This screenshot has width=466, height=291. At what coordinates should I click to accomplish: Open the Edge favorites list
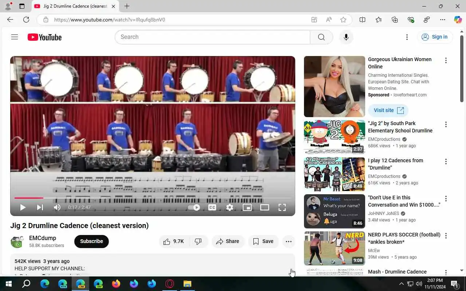[x=379, y=20]
